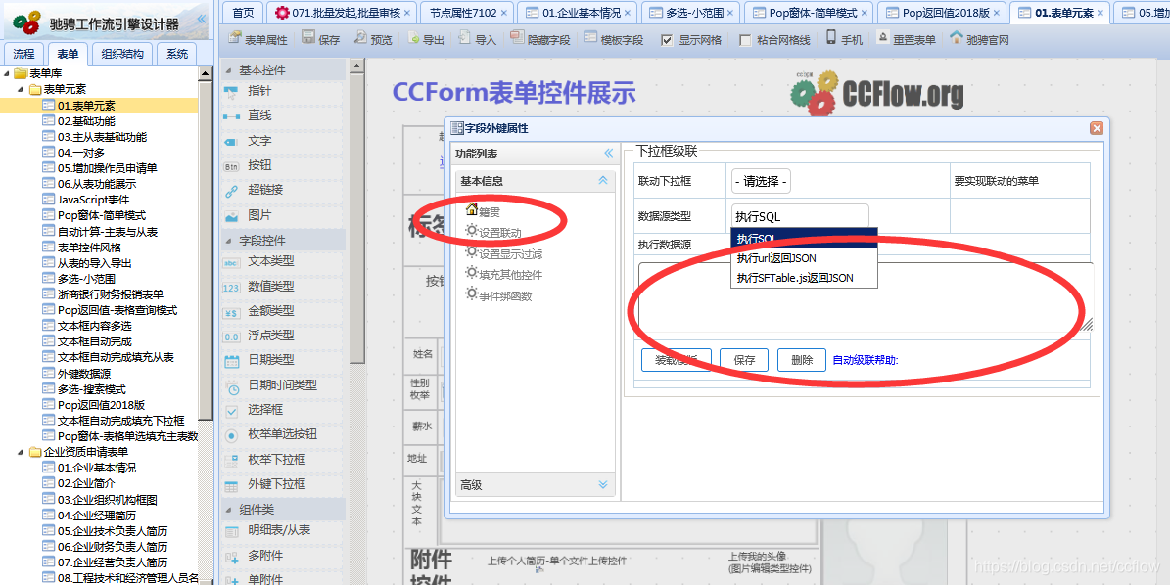The image size is (1170, 585).
Task: Collapse the 基本信息 accordion panel
Action: [x=603, y=180]
